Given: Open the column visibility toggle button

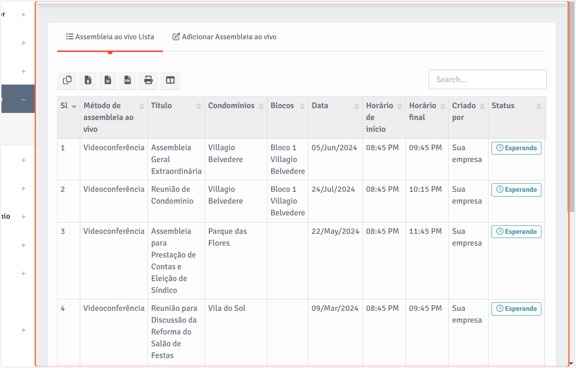Looking at the screenshot, I should (170, 80).
